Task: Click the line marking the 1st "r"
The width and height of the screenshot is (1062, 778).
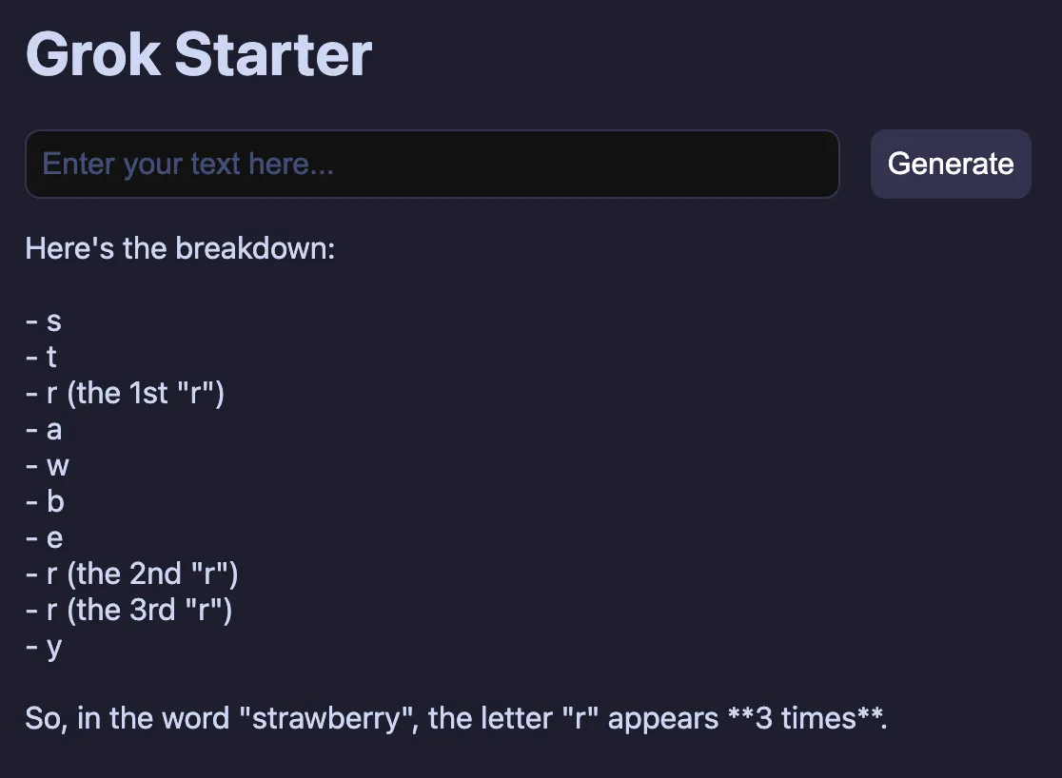Action: pos(125,394)
